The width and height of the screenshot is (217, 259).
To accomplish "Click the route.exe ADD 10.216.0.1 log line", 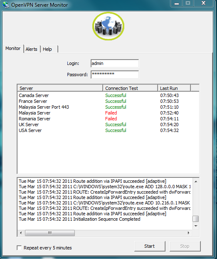I will (104, 203).
